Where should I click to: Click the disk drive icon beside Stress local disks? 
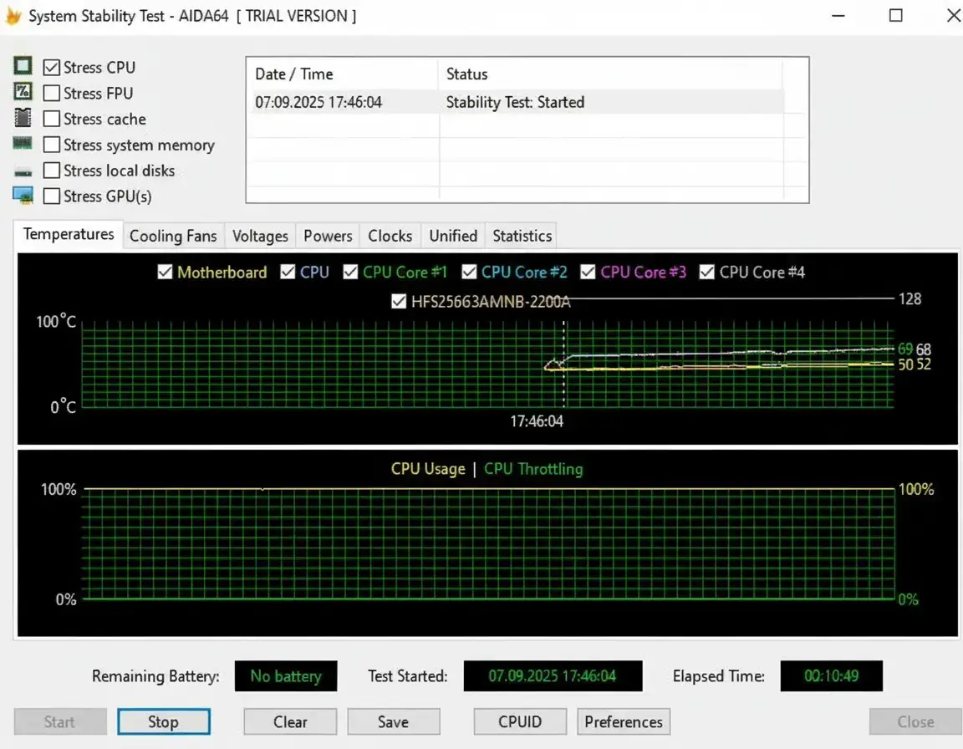coord(23,172)
